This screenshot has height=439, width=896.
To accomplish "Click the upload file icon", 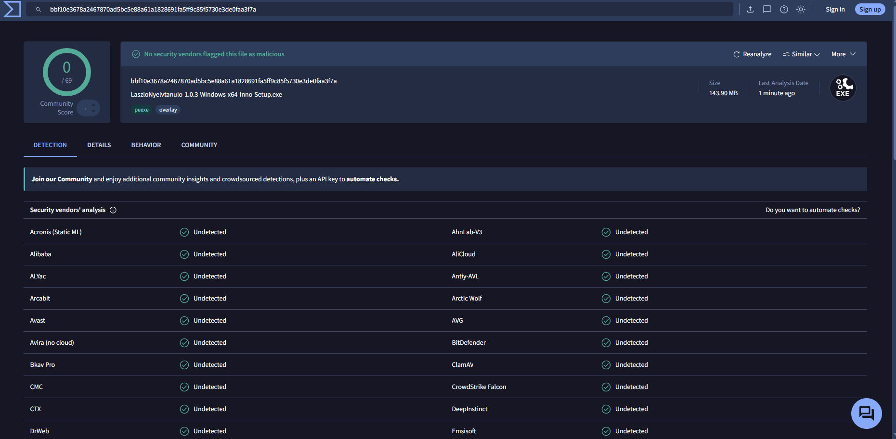I will pos(750,9).
